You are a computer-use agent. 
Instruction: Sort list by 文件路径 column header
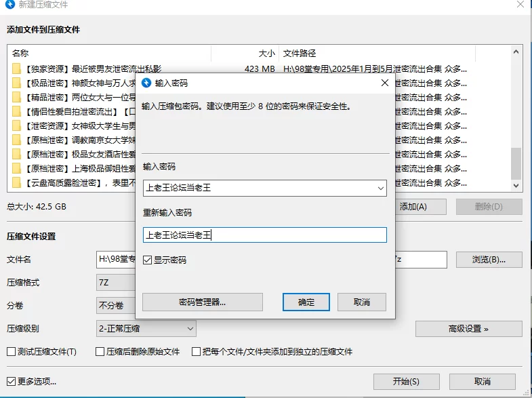tap(377, 54)
